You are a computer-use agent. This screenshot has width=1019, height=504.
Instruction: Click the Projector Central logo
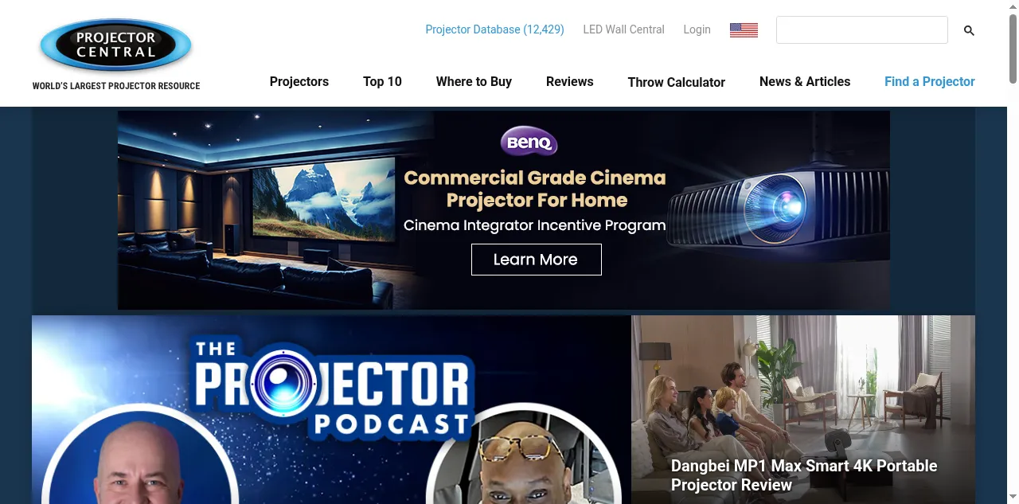point(116,46)
